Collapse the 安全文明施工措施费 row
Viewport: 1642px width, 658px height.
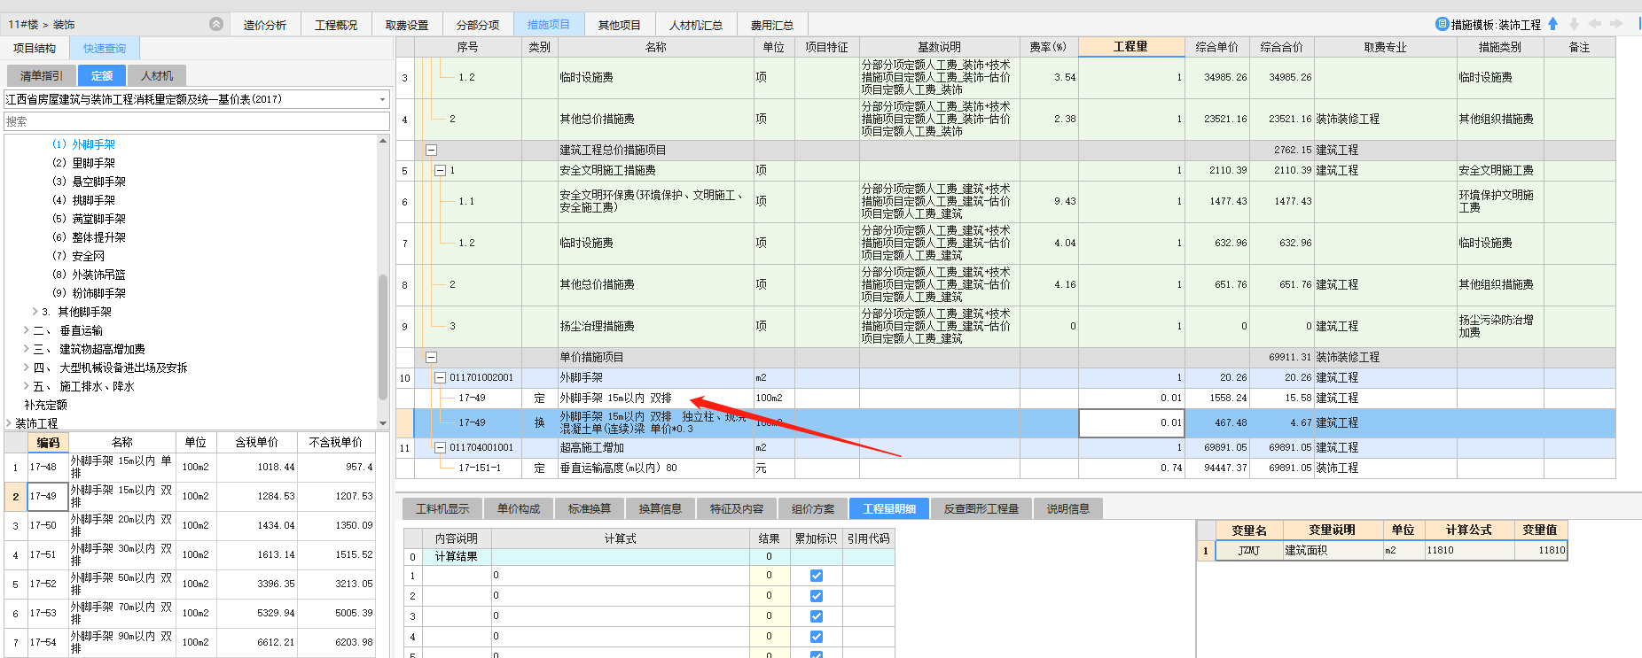point(440,170)
